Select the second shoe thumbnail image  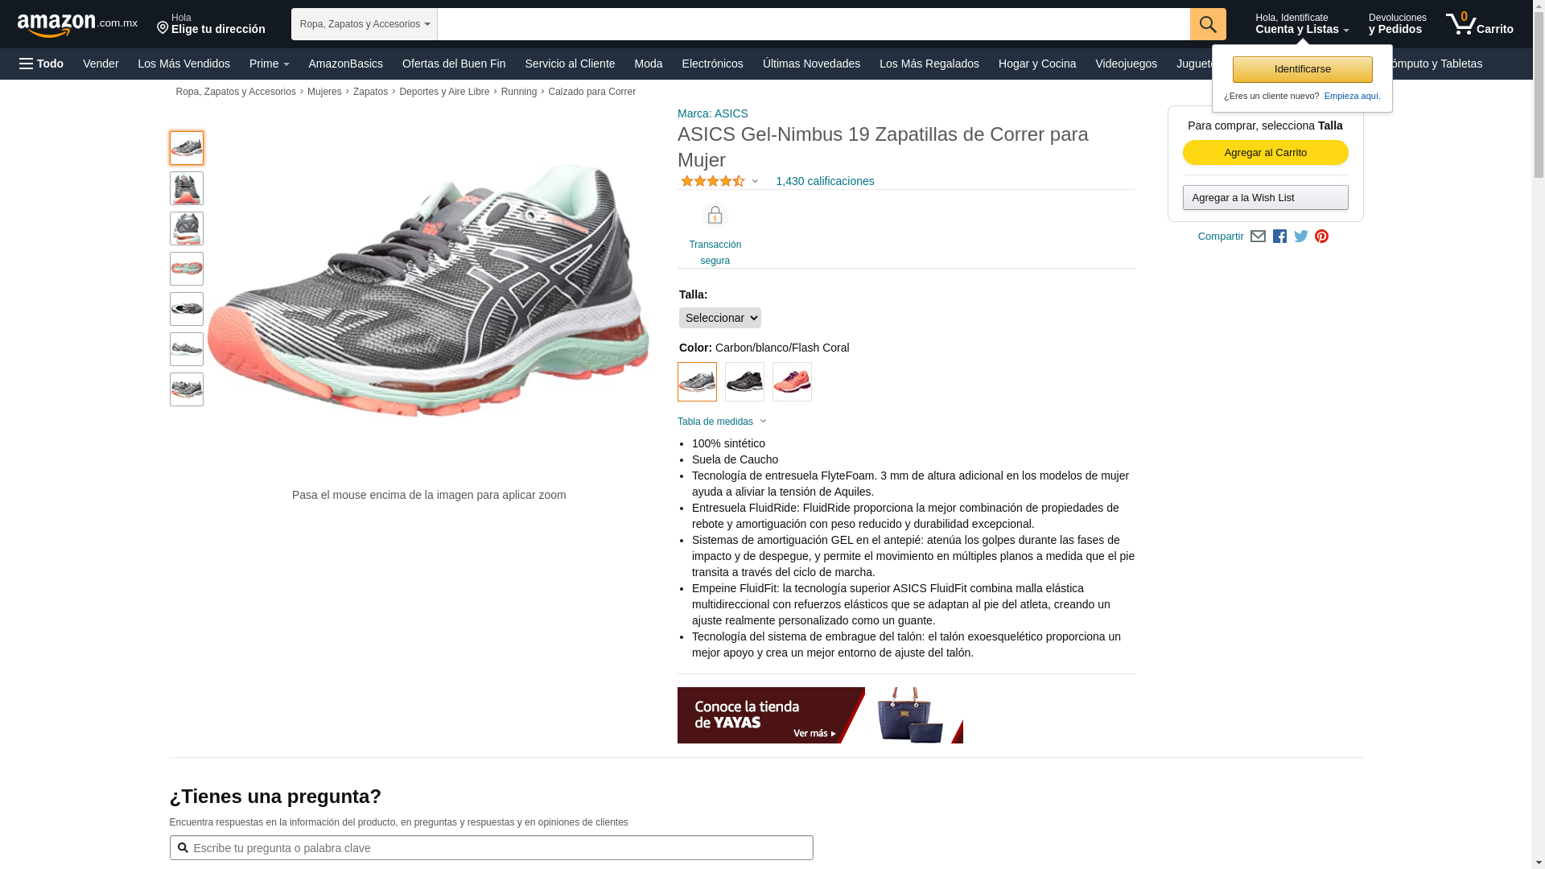click(x=187, y=188)
